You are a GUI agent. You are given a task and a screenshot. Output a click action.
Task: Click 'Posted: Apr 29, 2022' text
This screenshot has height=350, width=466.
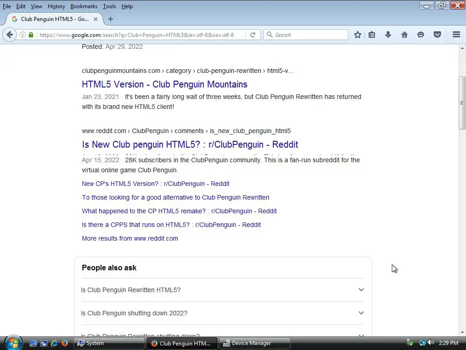[x=112, y=47]
